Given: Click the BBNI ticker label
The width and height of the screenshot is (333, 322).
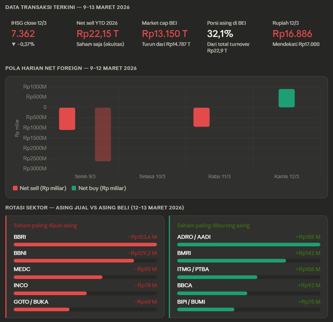Looking at the screenshot, I should pos(20,253).
